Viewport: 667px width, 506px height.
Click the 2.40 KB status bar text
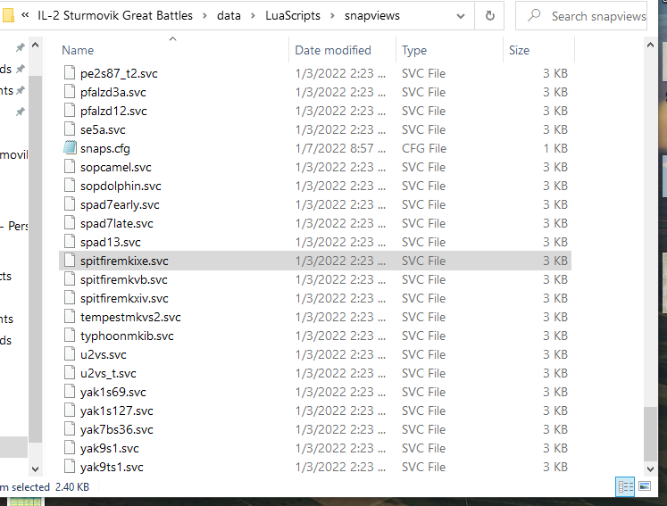pos(72,487)
